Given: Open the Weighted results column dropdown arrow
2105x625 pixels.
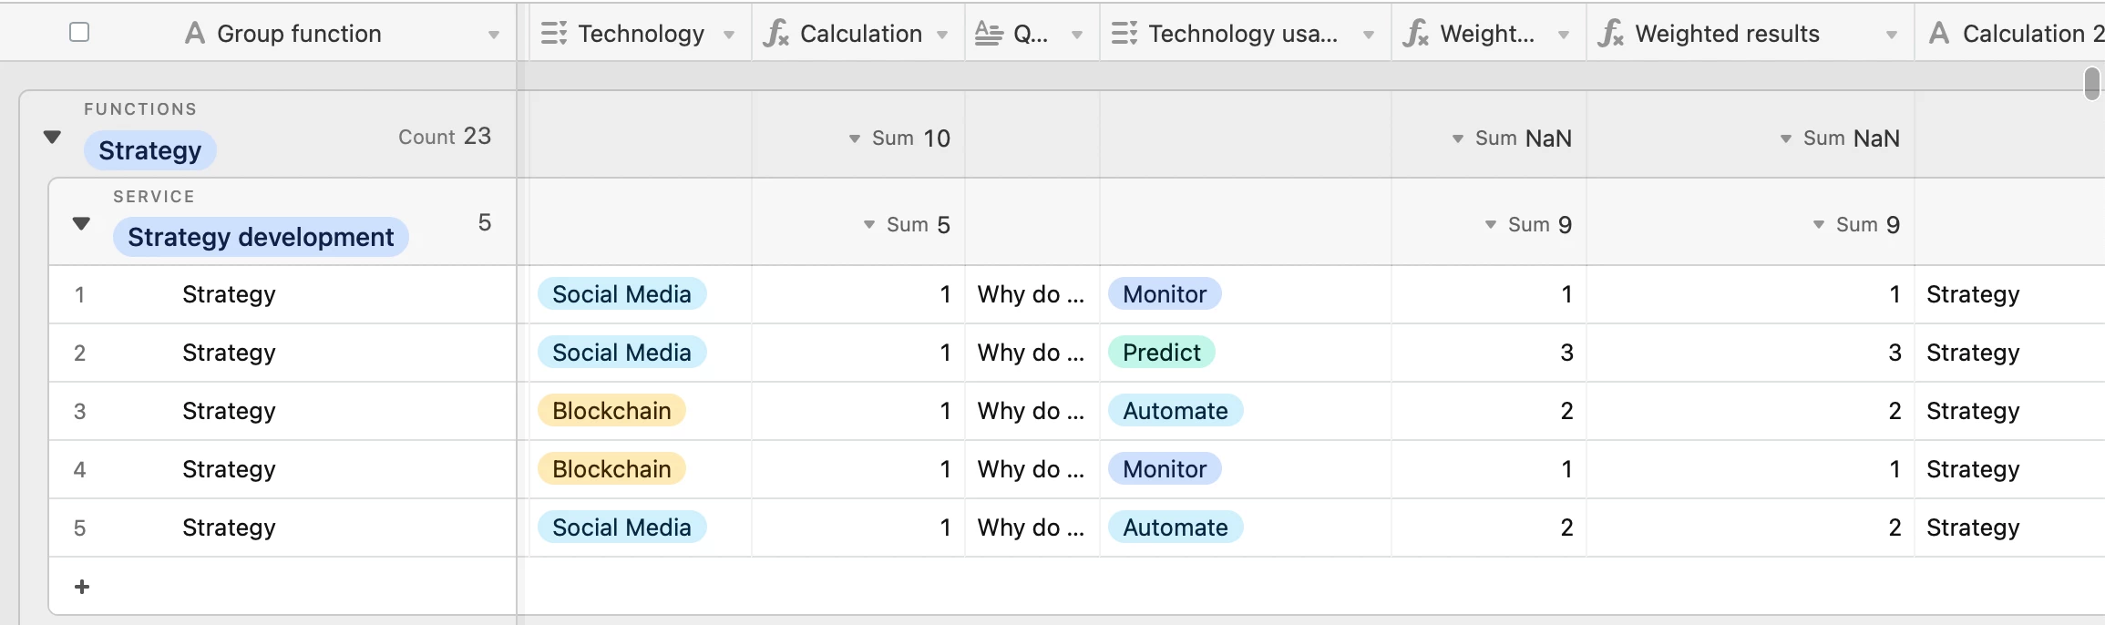Looking at the screenshot, I should click(1892, 35).
